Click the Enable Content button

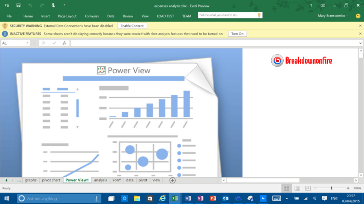[132, 26]
